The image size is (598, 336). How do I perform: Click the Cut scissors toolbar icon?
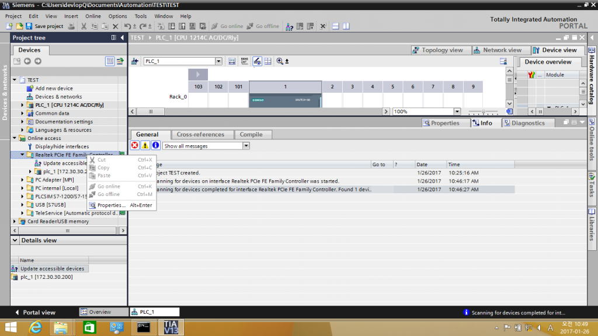(84, 26)
